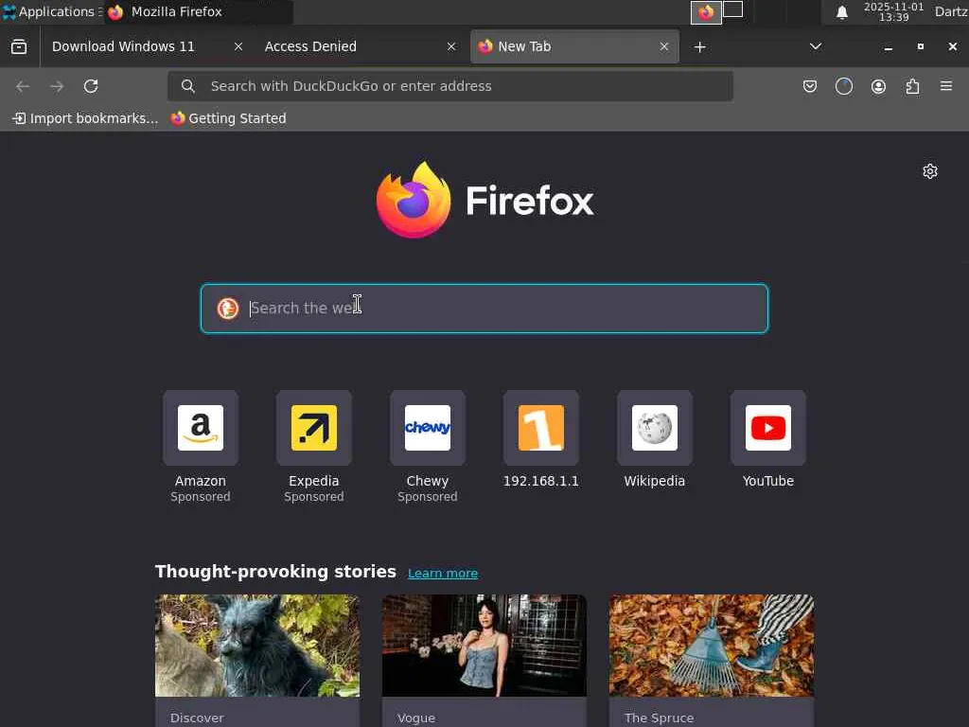The width and height of the screenshot is (969, 727).
Task: Focus the address bar field
Action: 449,86
